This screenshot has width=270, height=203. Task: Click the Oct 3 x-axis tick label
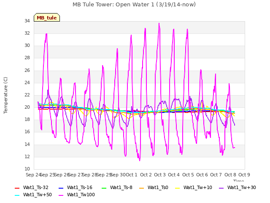click(160, 175)
